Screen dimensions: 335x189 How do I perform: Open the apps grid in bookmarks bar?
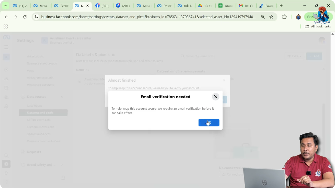point(5,26)
